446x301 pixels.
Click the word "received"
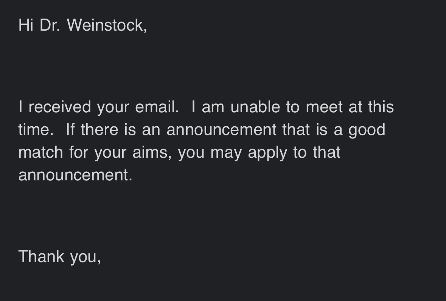click(60, 107)
